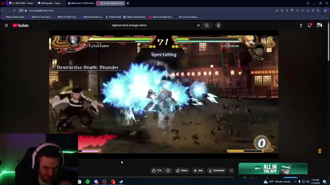330x185 pixels.
Task: Open the Dick's All In The App ad
Action: tap(273, 170)
